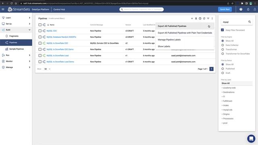Toggle the filter funnel icon
Screen dimensions: 258x145
point(208,19)
